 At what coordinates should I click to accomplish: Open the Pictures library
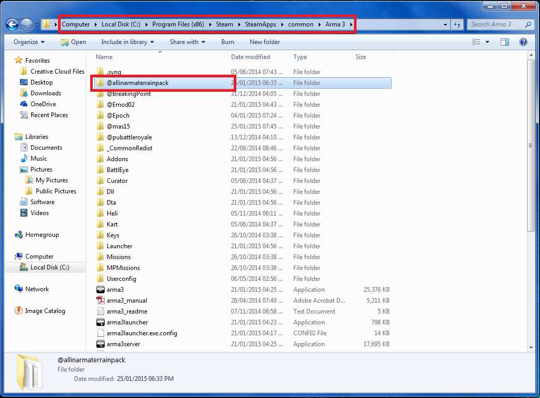click(41, 169)
